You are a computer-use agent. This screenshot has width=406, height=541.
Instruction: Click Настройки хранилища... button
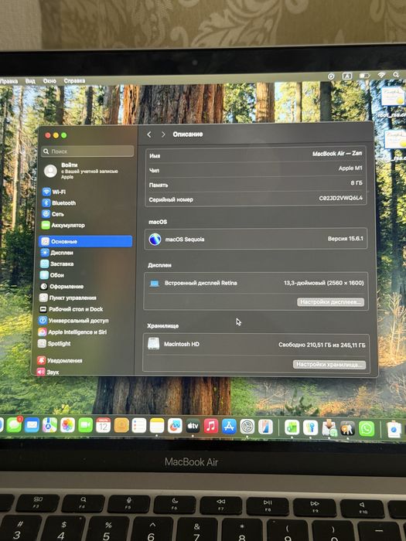pyautogui.click(x=329, y=364)
